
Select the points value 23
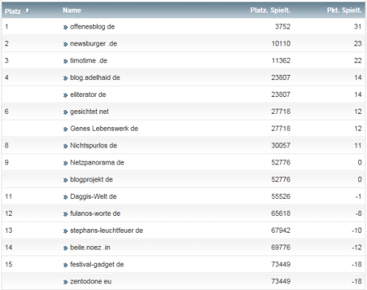[357, 43]
